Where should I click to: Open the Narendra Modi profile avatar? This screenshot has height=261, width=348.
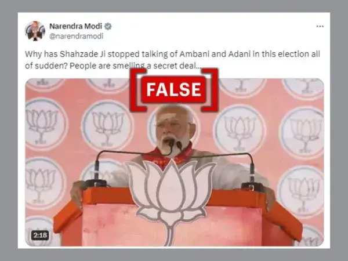point(35,31)
